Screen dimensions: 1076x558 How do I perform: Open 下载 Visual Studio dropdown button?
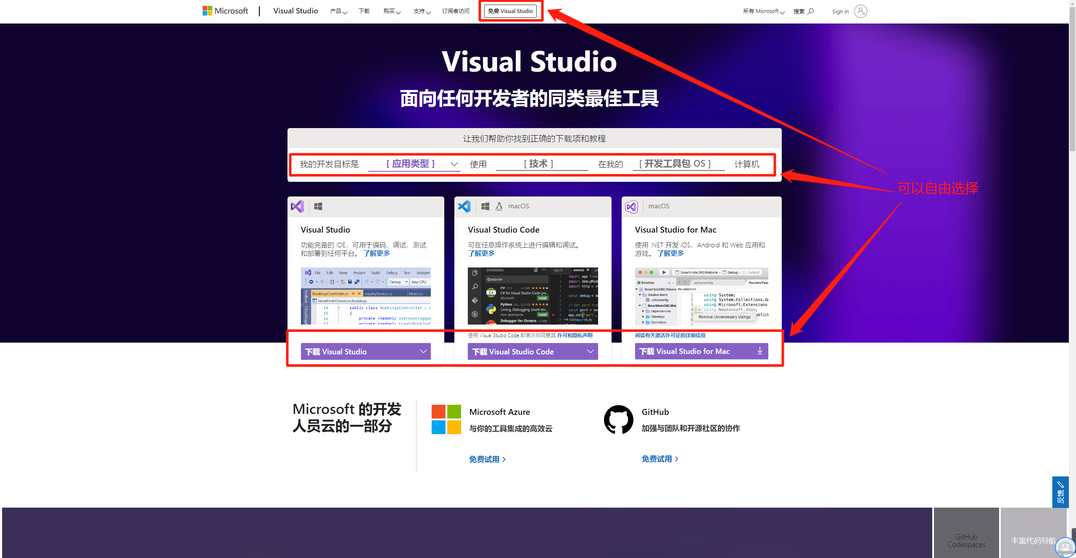[x=366, y=351]
